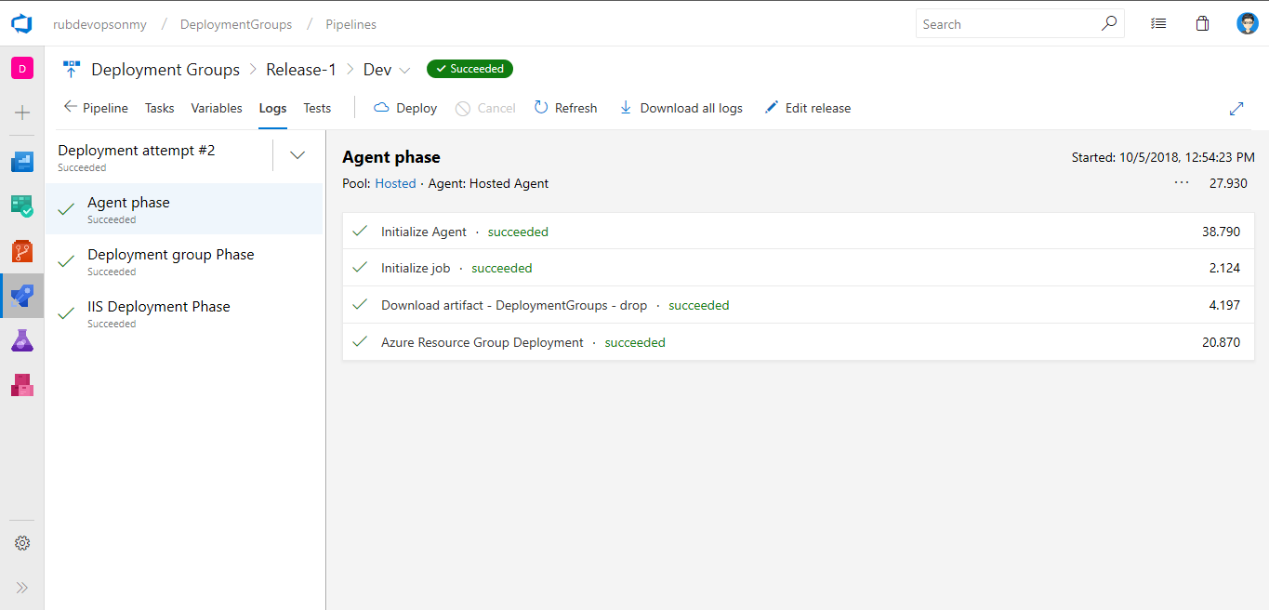Open the Dev stage dropdown chevron
The width and height of the screenshot is (1269, 610).
pos(404,70)
